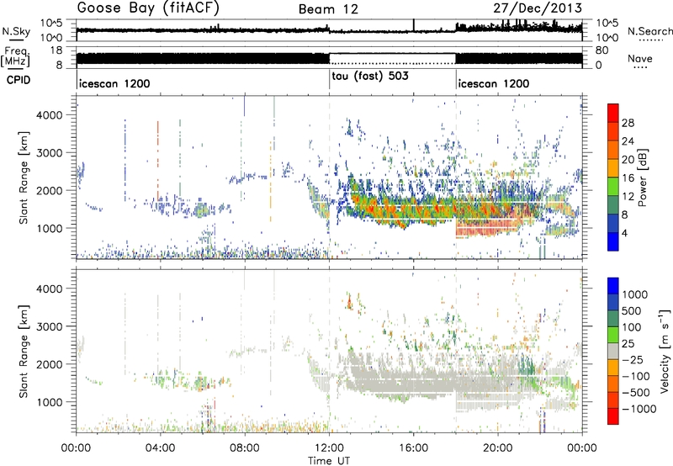Image resolution: width=673 pixels, height=466 pixels.
Task: Click the 'tau (fast) 503' CPID label
Action: pyautogui.click(x=370, y=77)
